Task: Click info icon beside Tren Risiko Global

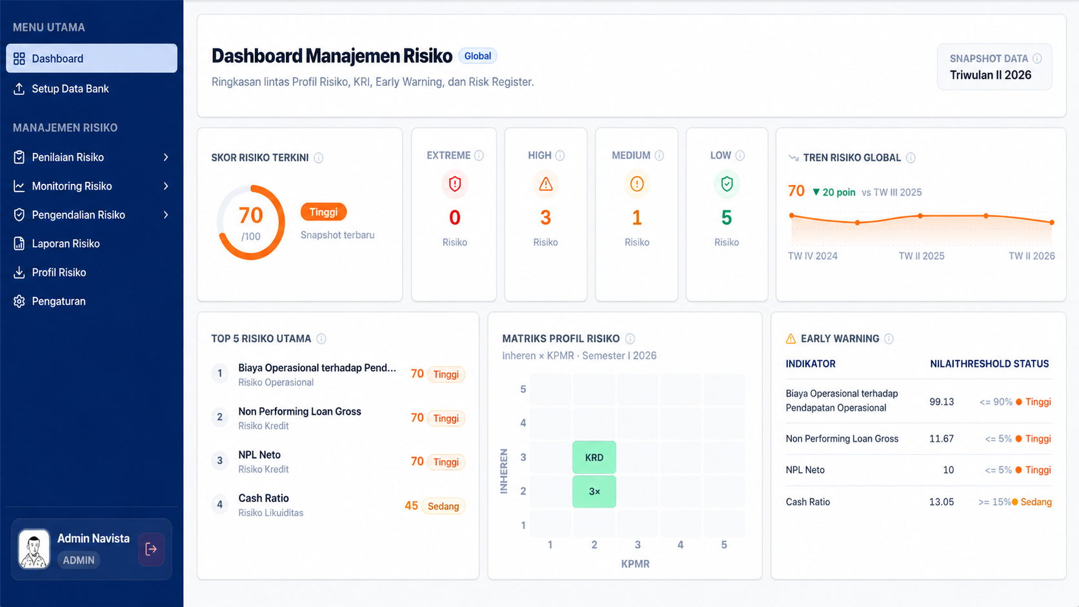Action: coord(911,157)
